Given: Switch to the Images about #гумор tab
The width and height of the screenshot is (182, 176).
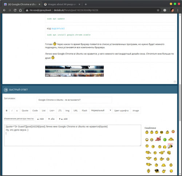Looking at the screenshot, I should coord(62,4).
